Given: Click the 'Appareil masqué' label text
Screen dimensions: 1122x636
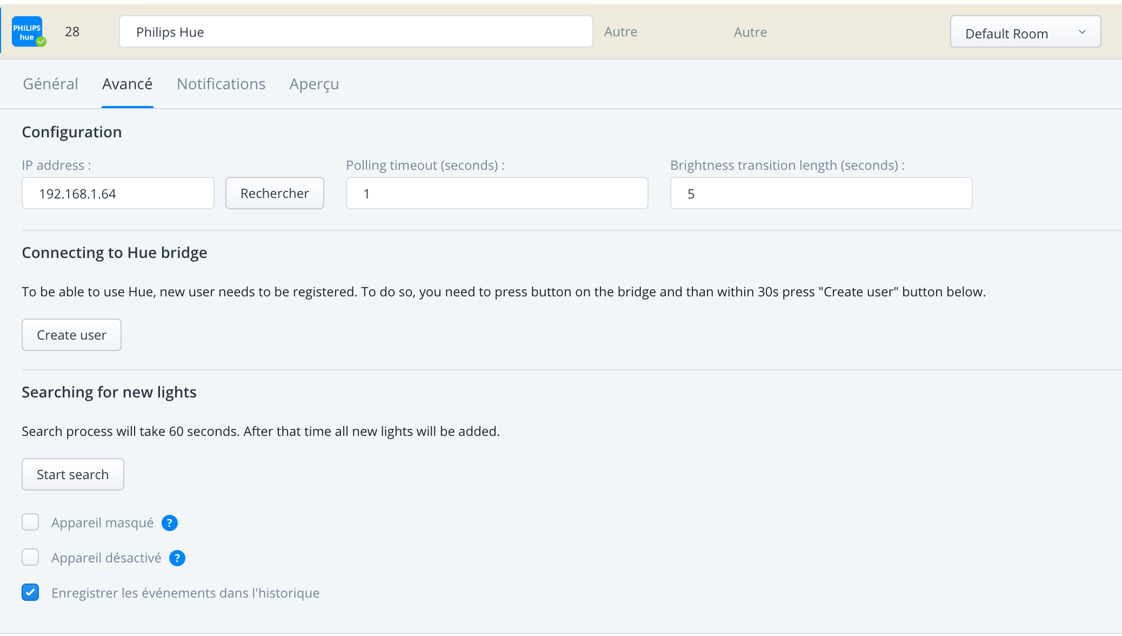Looking at the screenshot, I should pyautogui.click(x=102, y=523).
